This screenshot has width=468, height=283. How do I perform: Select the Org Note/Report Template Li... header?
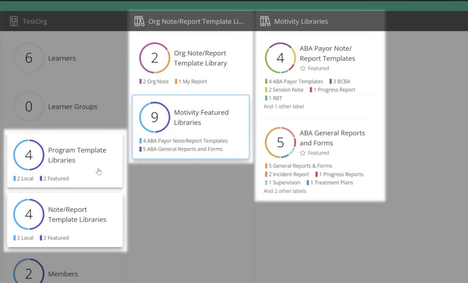click(191, 21)
